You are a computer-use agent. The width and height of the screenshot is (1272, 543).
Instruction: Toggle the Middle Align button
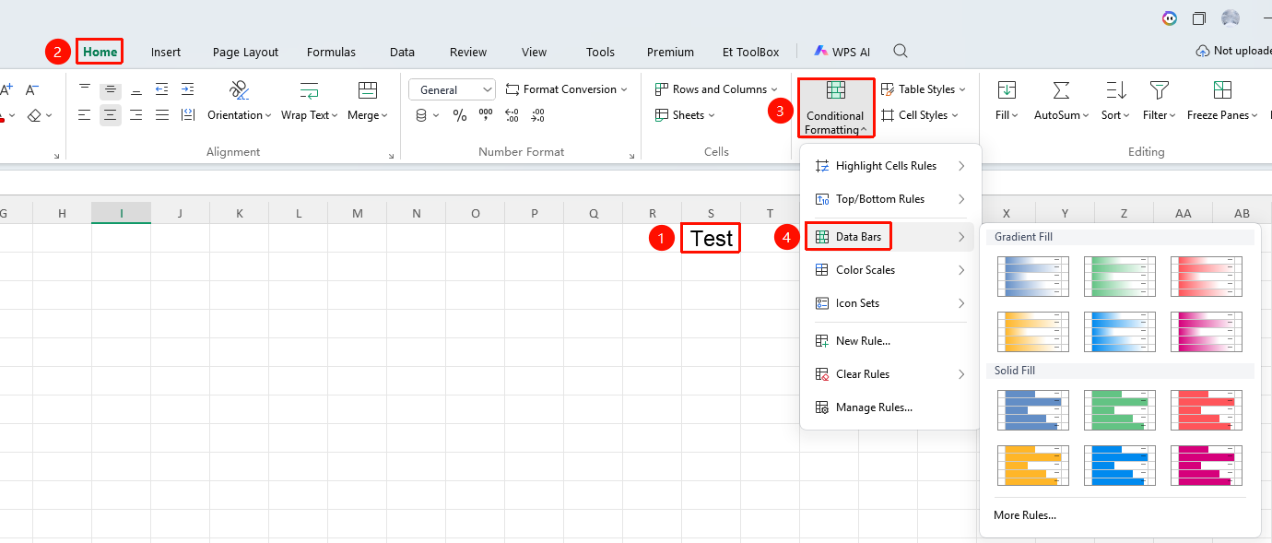[111, 89]
